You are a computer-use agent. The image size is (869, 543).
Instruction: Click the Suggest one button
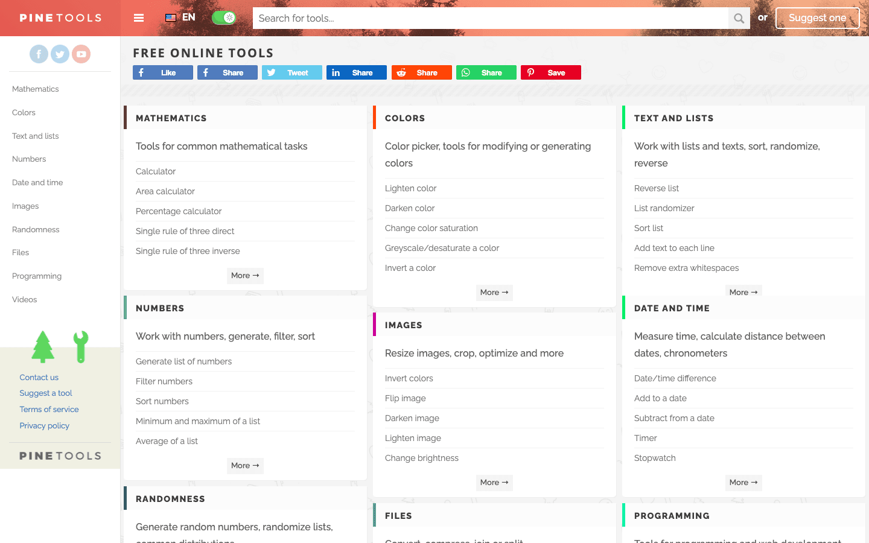tap(817, 18)
